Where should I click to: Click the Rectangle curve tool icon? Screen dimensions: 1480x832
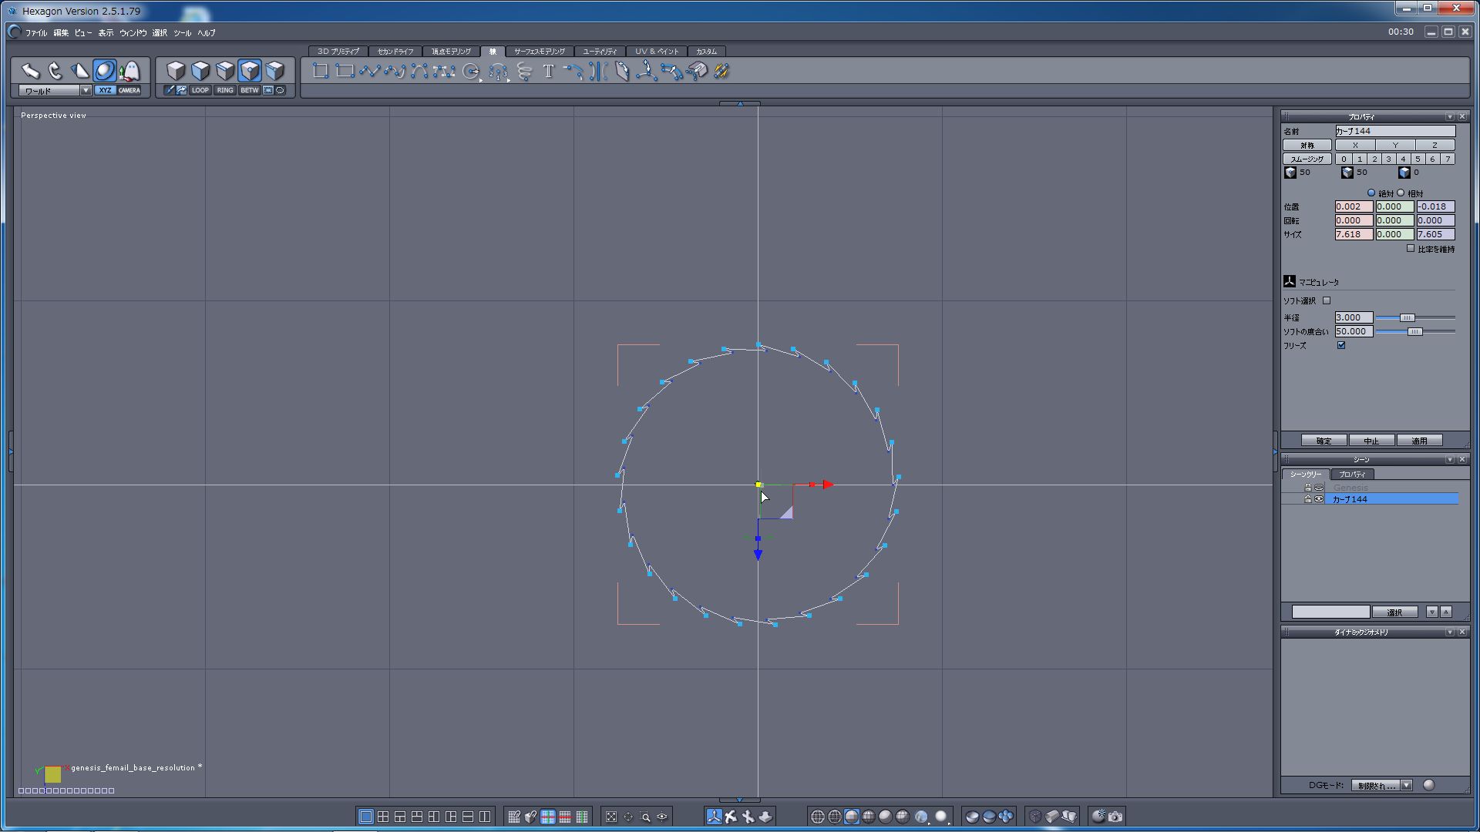pos(345,72)
